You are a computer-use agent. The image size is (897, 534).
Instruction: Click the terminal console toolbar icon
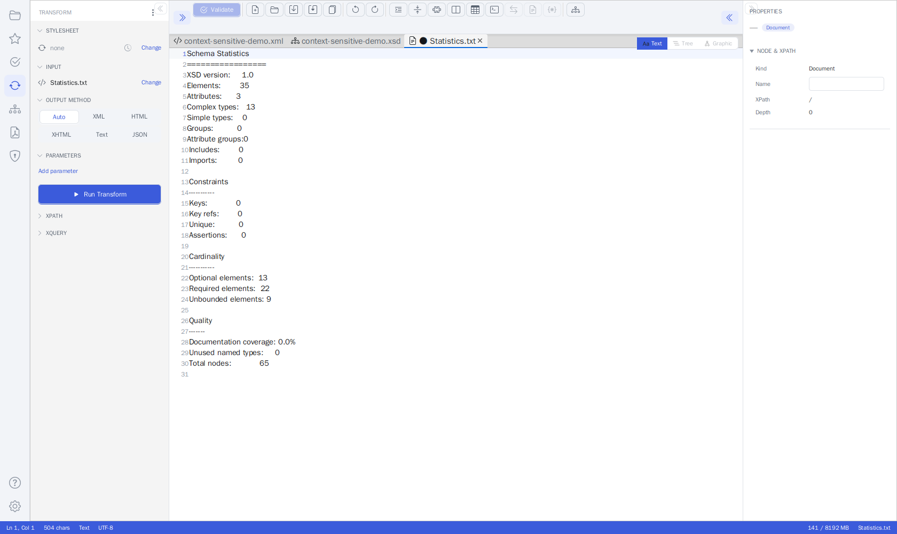pos(494,10)
